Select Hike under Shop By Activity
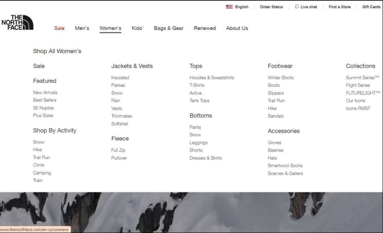This screenshot has height=233, width=383. click(37, 150)
